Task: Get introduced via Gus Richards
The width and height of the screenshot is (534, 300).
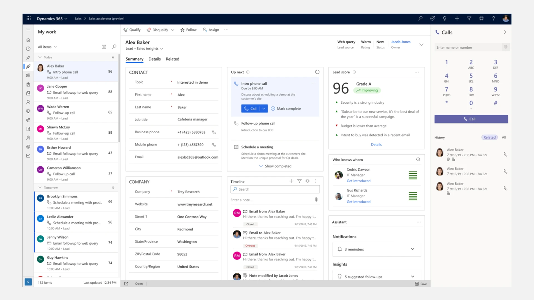Action: coord(359,202)
